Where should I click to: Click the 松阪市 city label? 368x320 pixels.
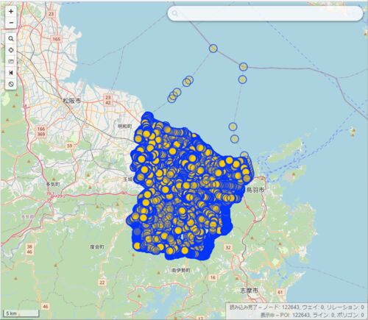pyautogui.click(x=71, y=101)
